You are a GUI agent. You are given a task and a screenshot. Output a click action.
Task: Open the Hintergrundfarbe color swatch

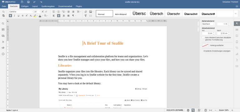coord(205,45)
